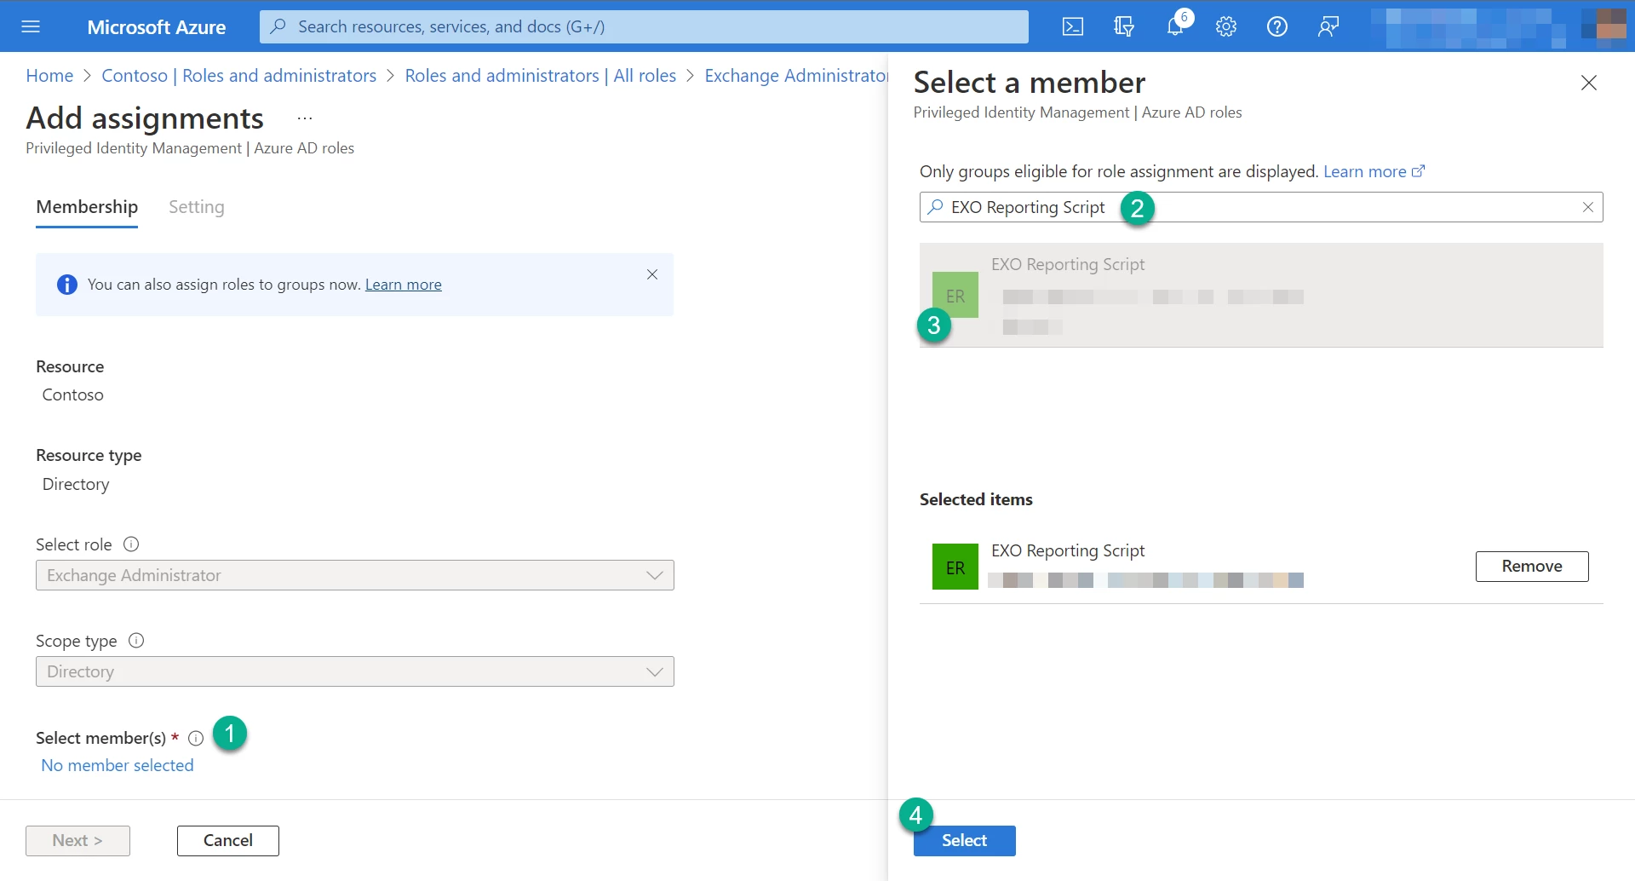Dismiss the role assignment info banner
The image size is (1635, 881).
tap(652, 274)
